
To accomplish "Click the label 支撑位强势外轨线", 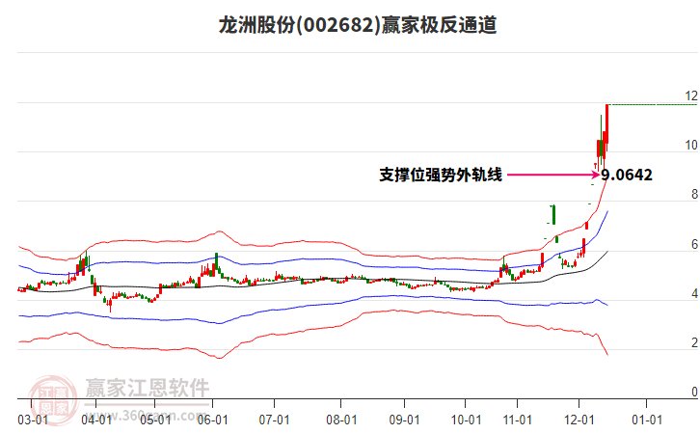I will (441, 175).
